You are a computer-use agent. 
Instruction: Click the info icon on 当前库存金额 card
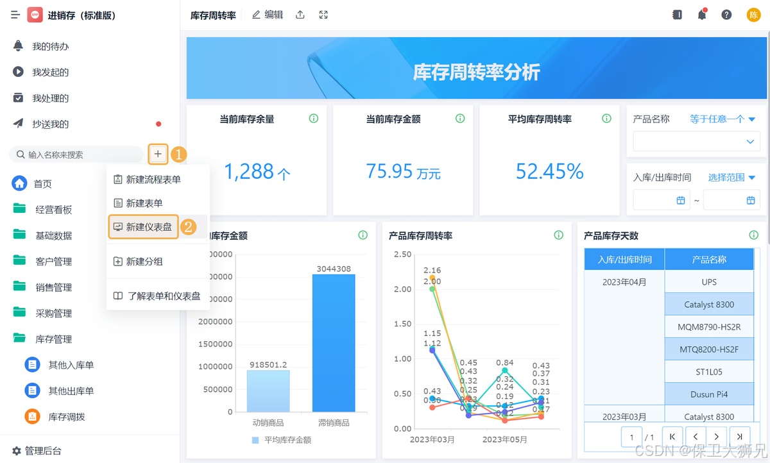[x=460, y=119]
